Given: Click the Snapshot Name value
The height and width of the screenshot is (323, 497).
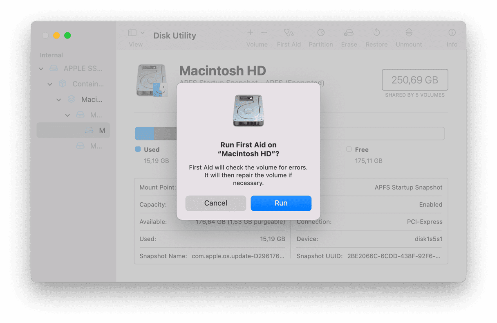Looking at the screenshot, I should (238, 256).
